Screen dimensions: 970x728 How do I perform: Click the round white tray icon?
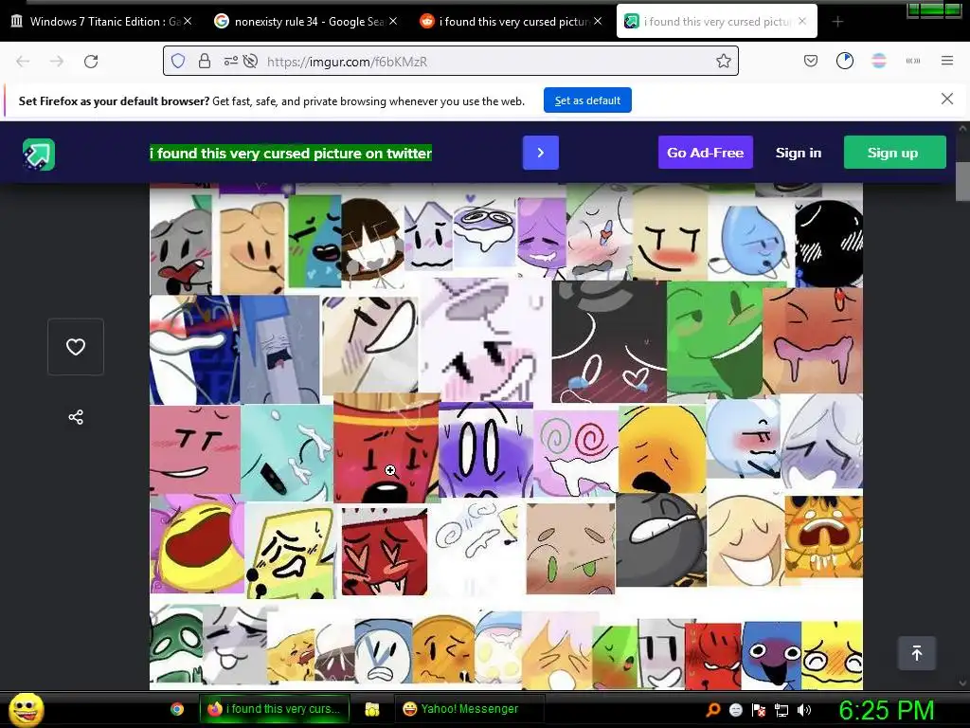click(x=735, y=710)
